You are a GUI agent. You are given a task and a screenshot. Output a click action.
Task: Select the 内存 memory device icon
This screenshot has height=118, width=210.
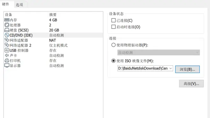click(x=7, y=20)
